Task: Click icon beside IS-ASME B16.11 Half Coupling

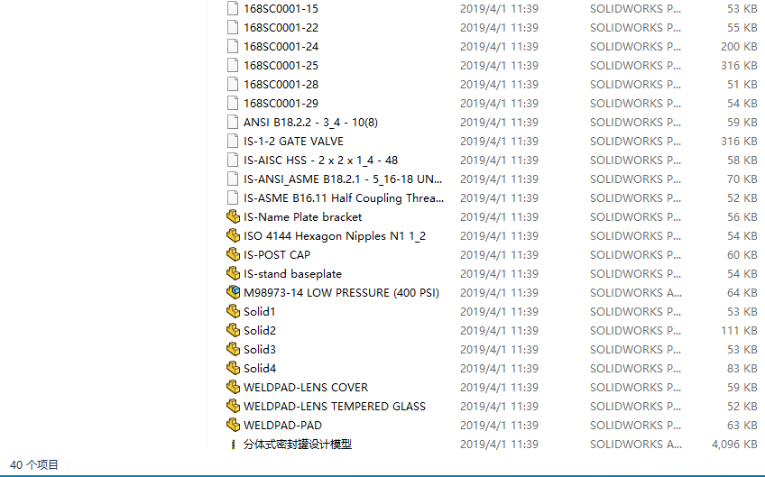Action: point(233,198)
